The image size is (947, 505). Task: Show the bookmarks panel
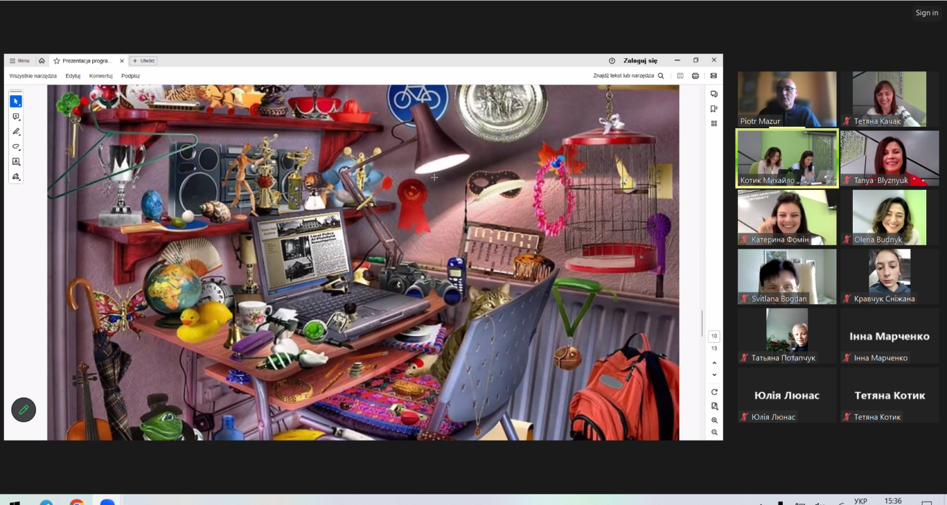click(714, 109)
